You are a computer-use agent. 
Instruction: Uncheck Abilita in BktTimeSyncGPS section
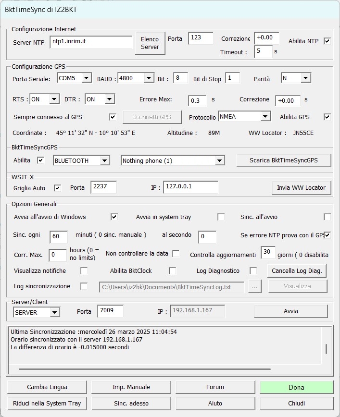point(40,160)
